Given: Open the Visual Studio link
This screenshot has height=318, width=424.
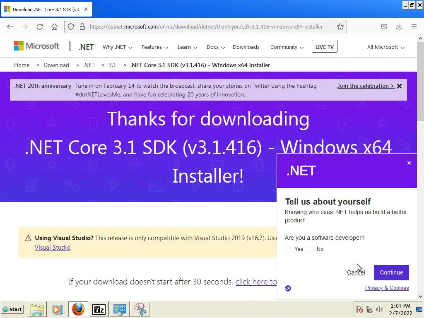Looking at the screenshot, I should point(53,248).
